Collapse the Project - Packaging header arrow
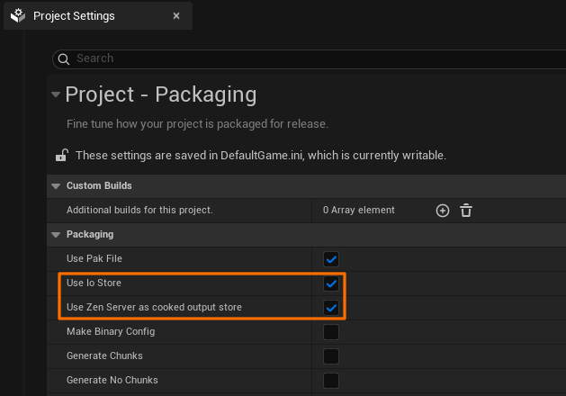This screenshot has width=566, height=396. [57, 95]
